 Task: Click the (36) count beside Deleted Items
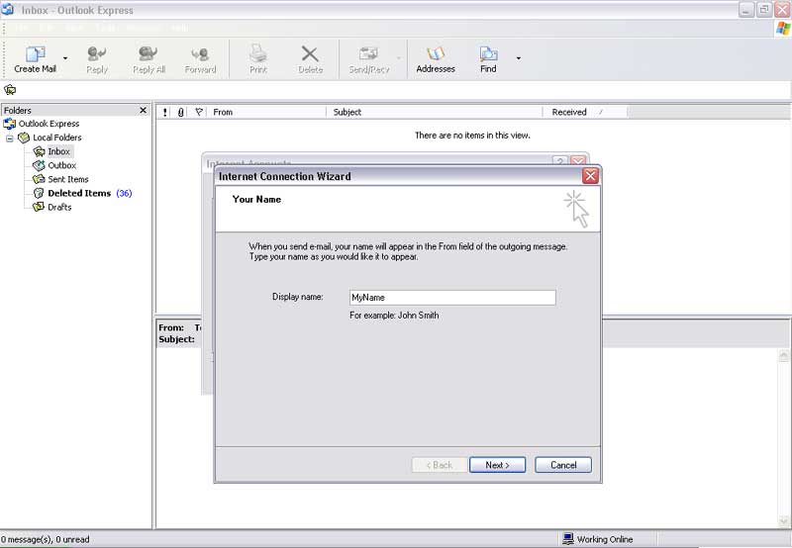[124, 193]
